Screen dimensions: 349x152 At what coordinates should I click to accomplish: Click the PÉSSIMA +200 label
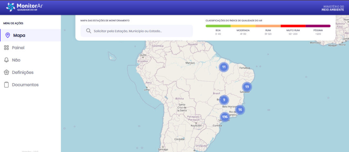[318, 32]
